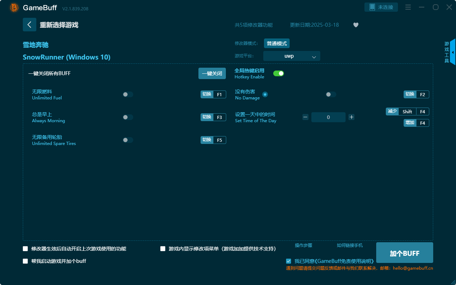The width and height of the screenshot is (456, 285).
Task: Collapse the panel using the right edge arrow
Action: coord(453,52)
